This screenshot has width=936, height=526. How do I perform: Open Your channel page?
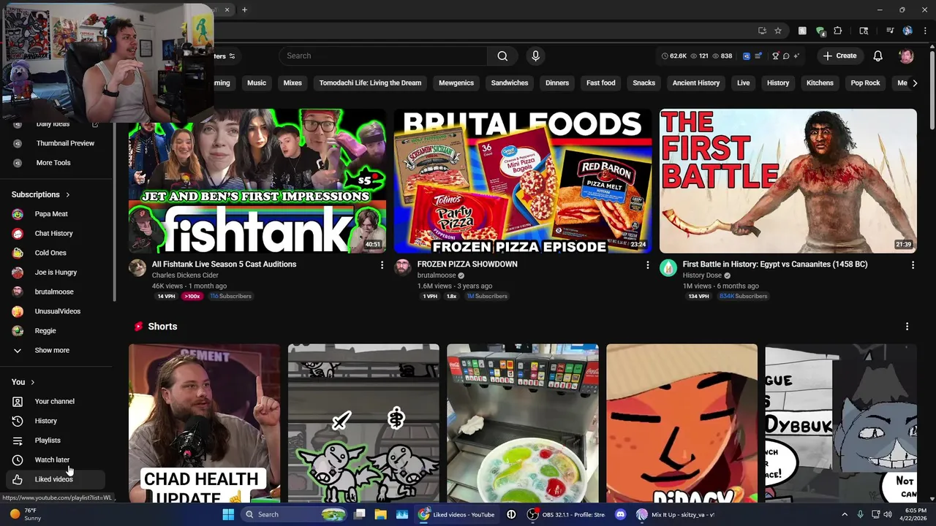pos(54,401)
